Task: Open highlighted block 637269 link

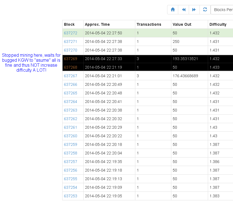Action: click(71, 59)
